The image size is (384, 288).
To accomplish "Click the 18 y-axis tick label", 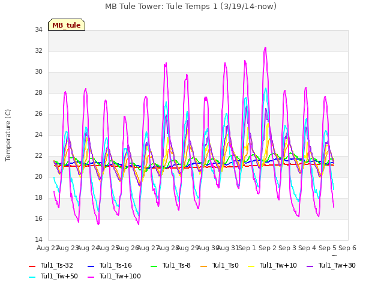I will pyautogui.click(x=38, y=198).
